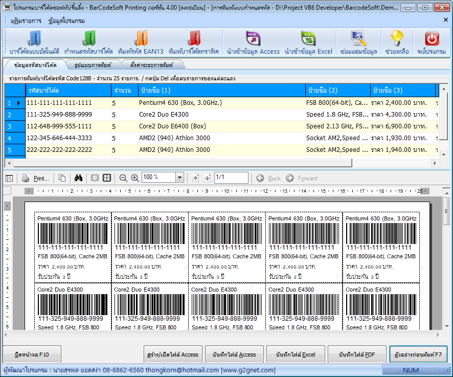Zoom in with the plus magnifier

[x=135, y=179]
